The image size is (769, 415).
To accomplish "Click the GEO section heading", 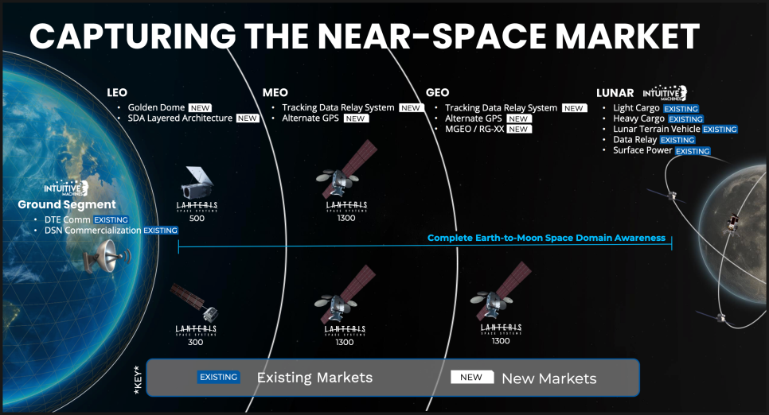I will 438,92.
